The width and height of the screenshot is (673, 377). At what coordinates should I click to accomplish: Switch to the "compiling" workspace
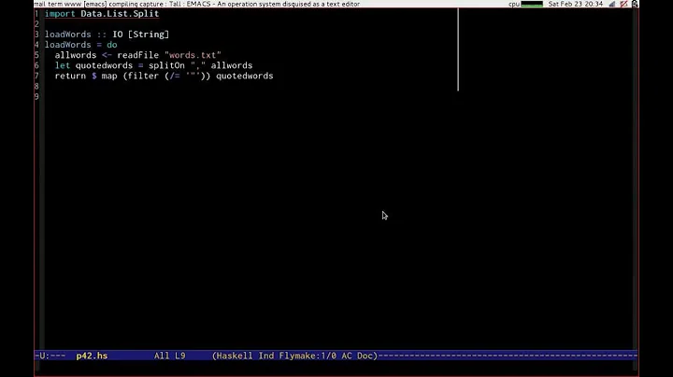[123, 4]
